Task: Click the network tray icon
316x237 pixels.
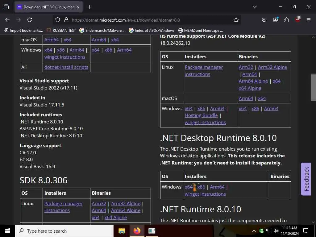Action: coord(269,231)
